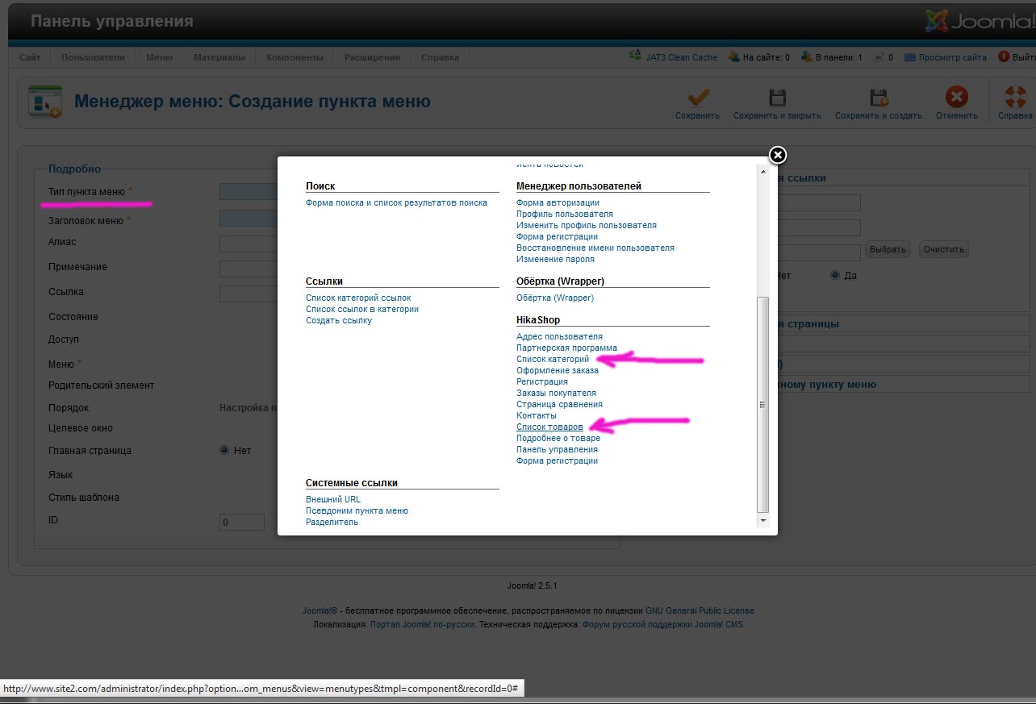The width and height of the screenshot is (1036, 704).
Task: Choose Список категорий under HikaShop
Action: pos(553,359)
